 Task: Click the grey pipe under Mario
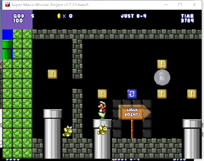pos(102,139)
